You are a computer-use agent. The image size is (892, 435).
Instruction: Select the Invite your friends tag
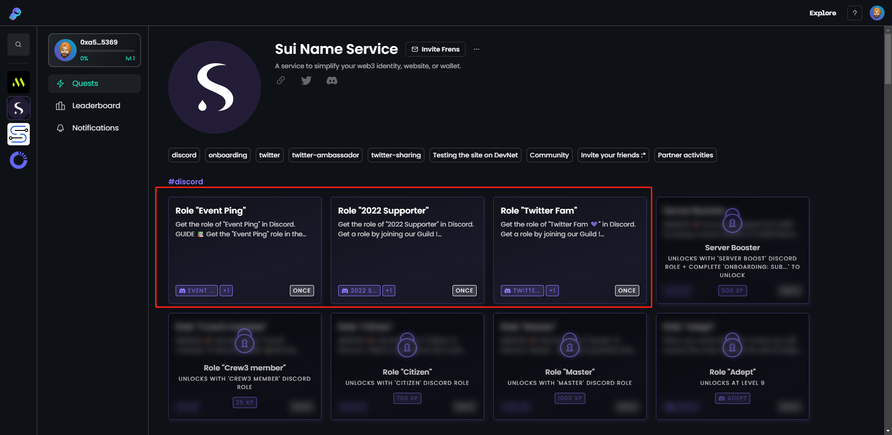click(613, 155)
